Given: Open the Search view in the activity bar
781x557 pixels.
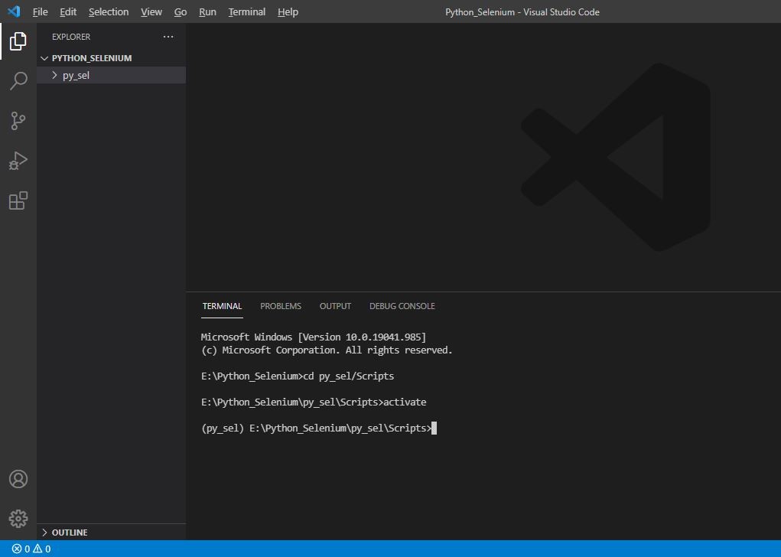Looking at the screenshot, I should tap(18, 80).
